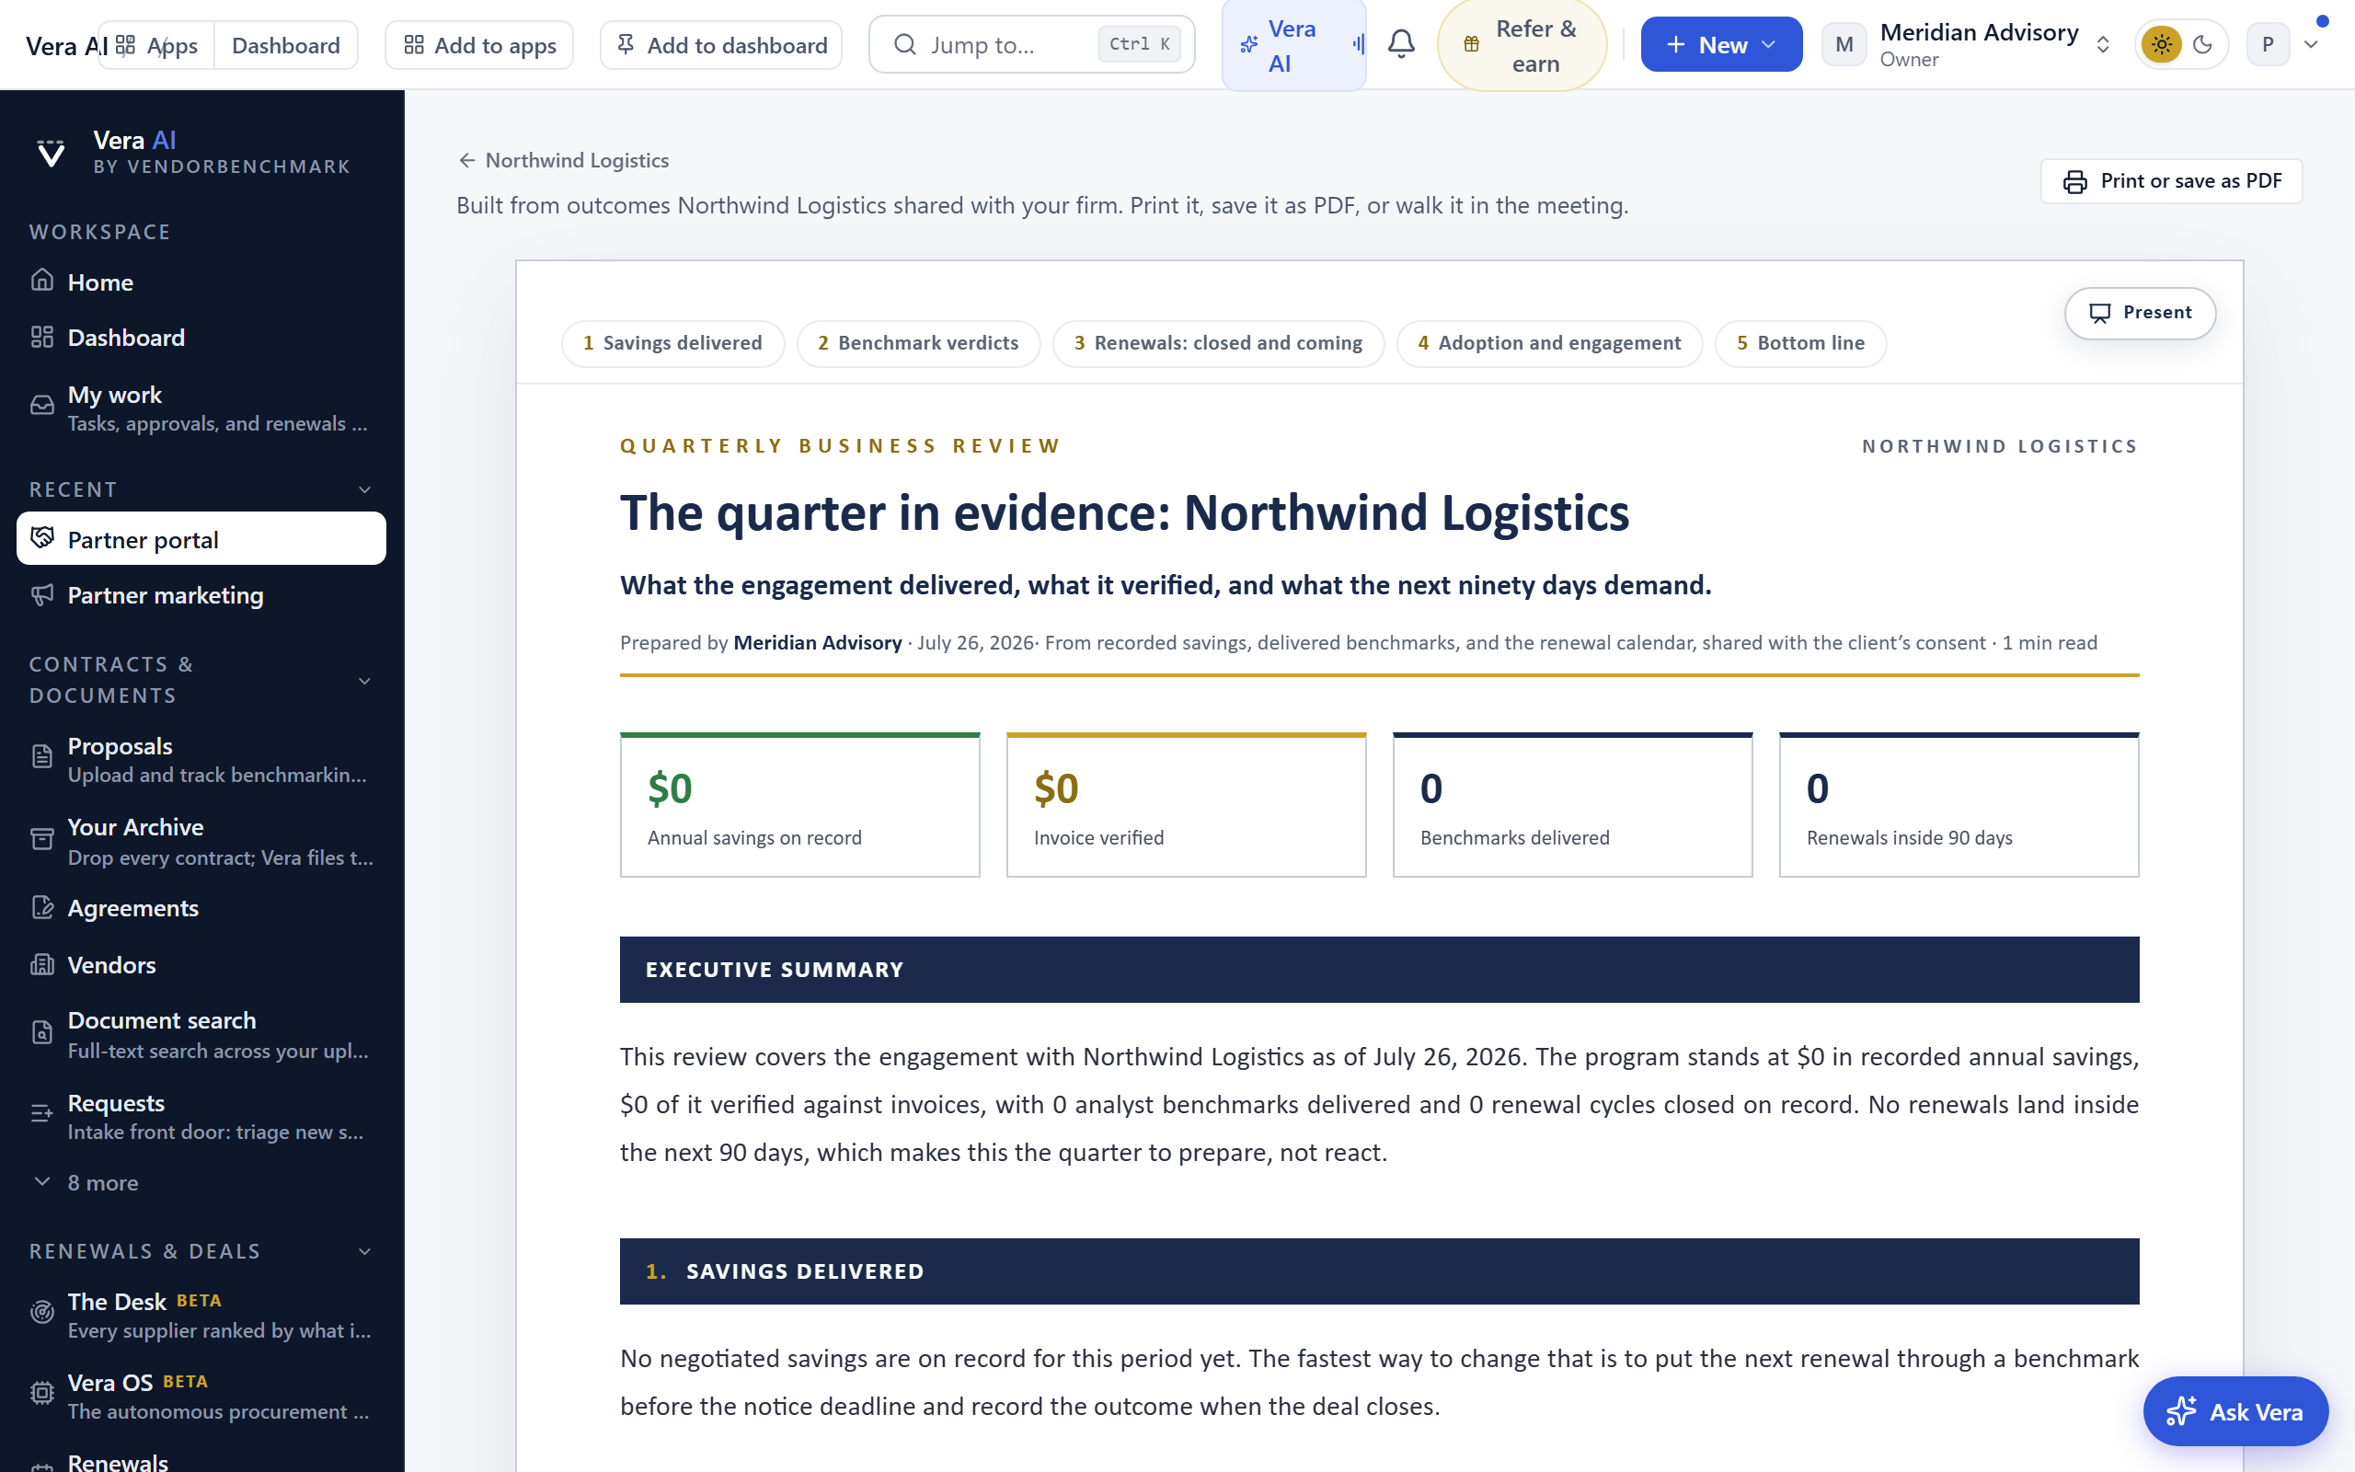Go back to Northwind Logistics
This screenshot has height=1472, width=2355.
click(x=563, y=161)
